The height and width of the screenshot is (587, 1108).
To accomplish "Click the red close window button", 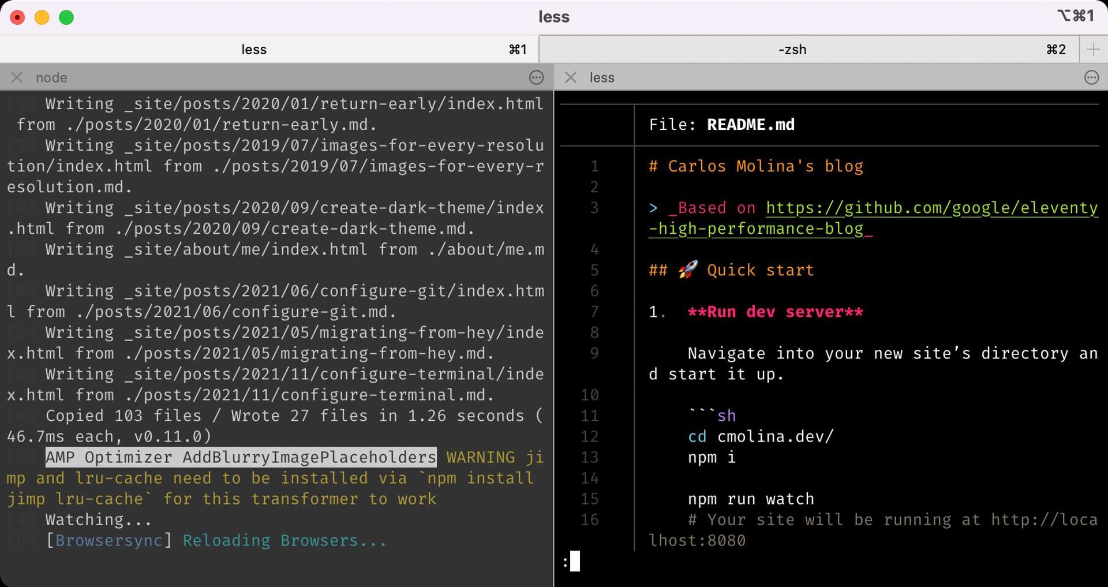I will coord(17,17).
